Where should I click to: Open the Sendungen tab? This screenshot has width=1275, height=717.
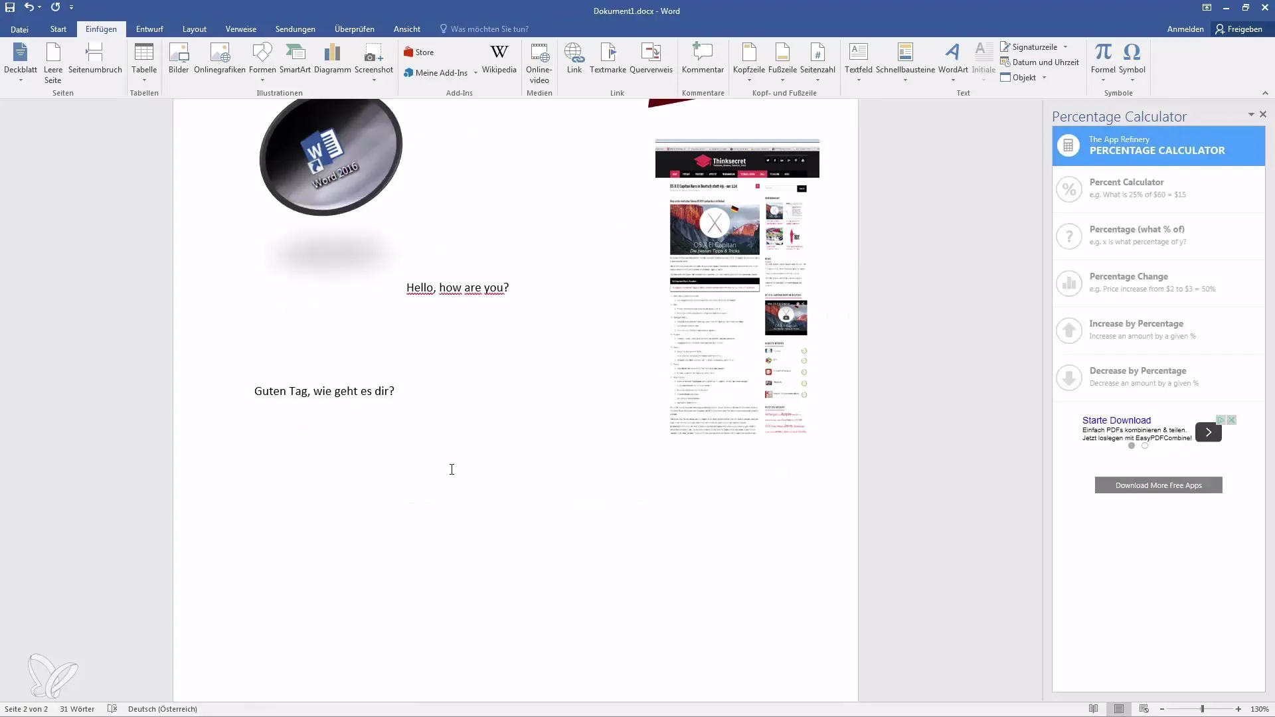[x=296, y=29]
